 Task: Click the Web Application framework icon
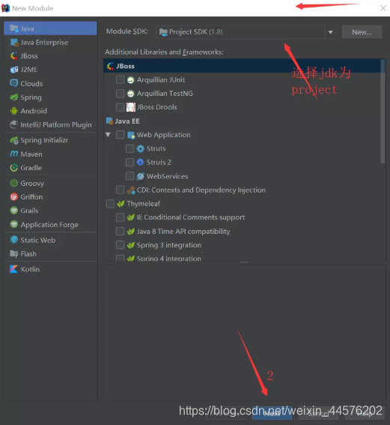(131, 135)
